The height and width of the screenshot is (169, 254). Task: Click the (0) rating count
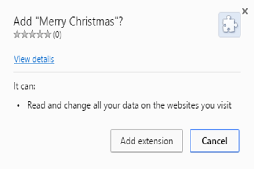click(57, 35)
